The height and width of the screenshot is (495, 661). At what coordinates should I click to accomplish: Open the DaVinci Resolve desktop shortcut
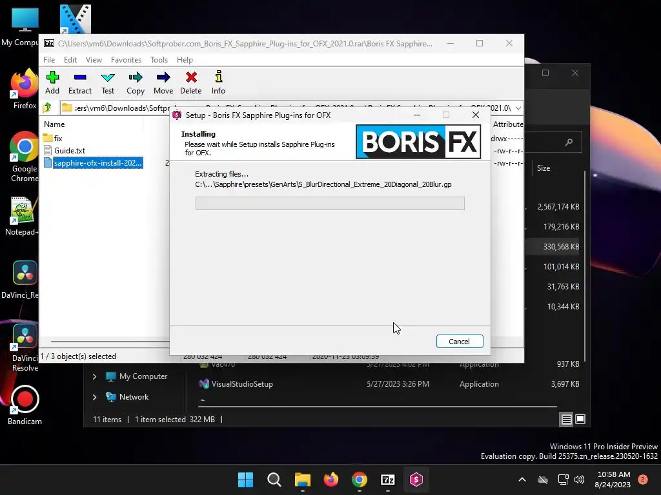(25, 347)
